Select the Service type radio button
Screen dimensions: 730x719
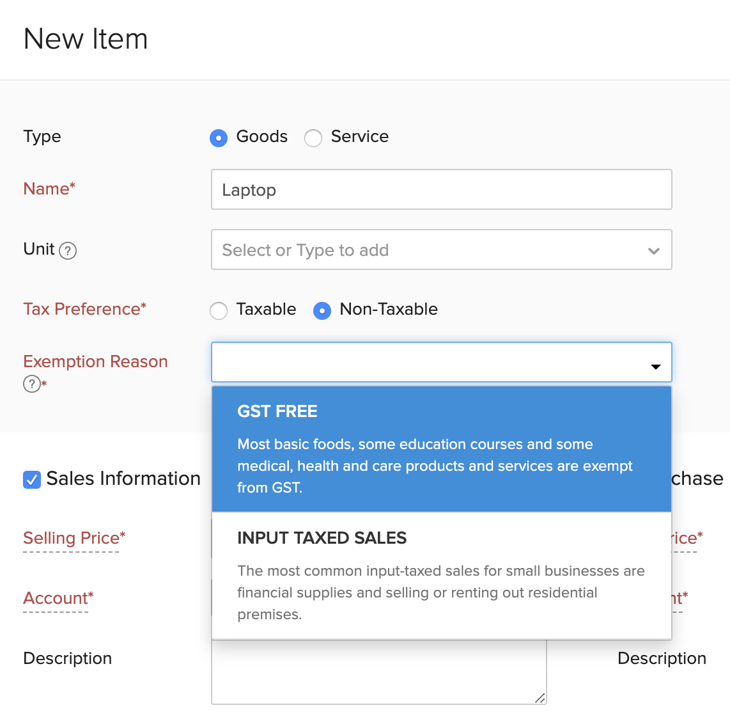click(313, 138)
